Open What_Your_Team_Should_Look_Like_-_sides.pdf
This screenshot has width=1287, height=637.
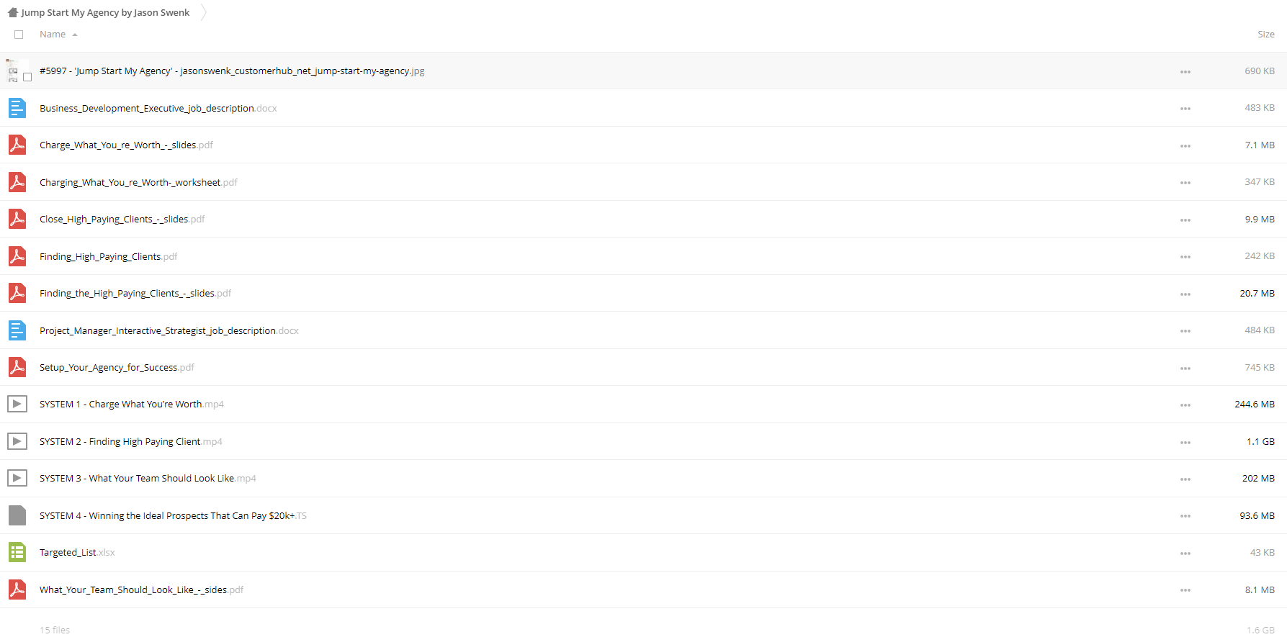[141, 590]
